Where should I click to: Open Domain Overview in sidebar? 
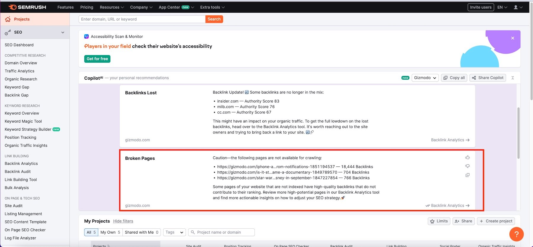(21, 63)
